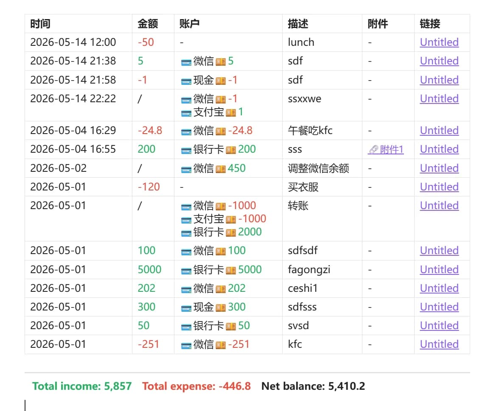This screenshot has height=411, width=499.
Task: Click the money icon before 2000
Action: click(231, 232)
